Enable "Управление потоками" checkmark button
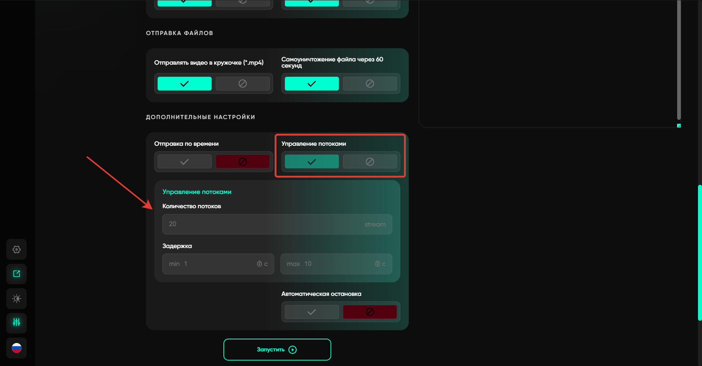This screenshot has width=702, height=366. point(312,161)
